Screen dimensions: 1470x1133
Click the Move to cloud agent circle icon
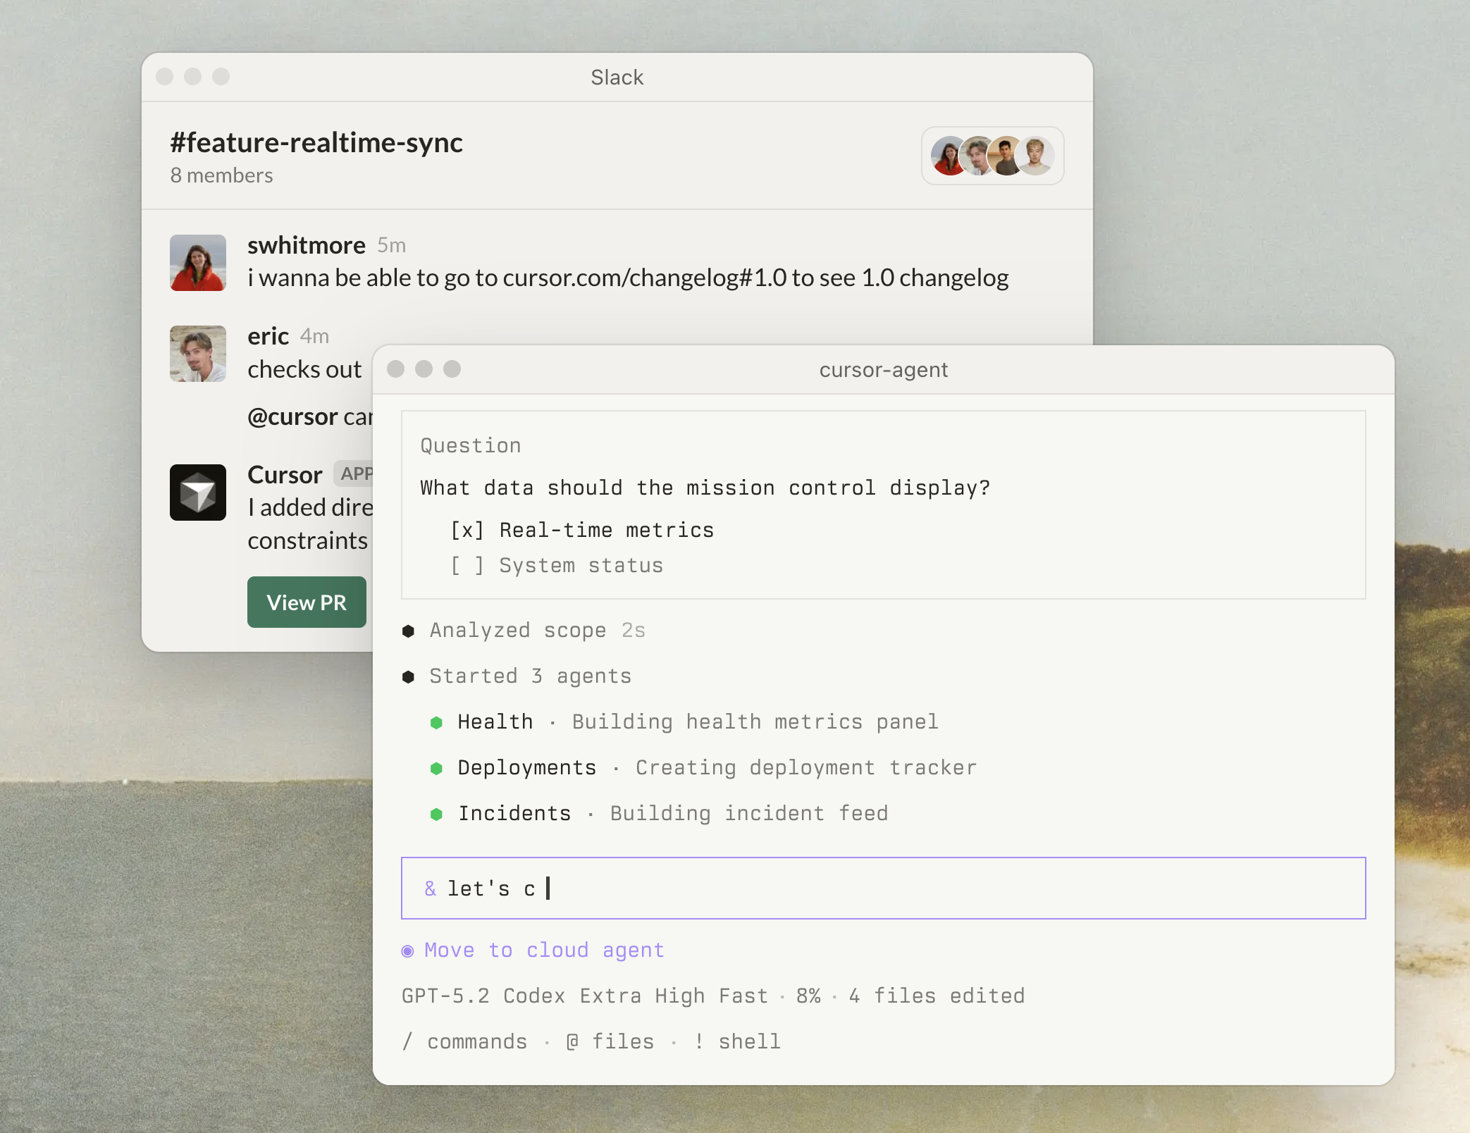click(407, 951)
